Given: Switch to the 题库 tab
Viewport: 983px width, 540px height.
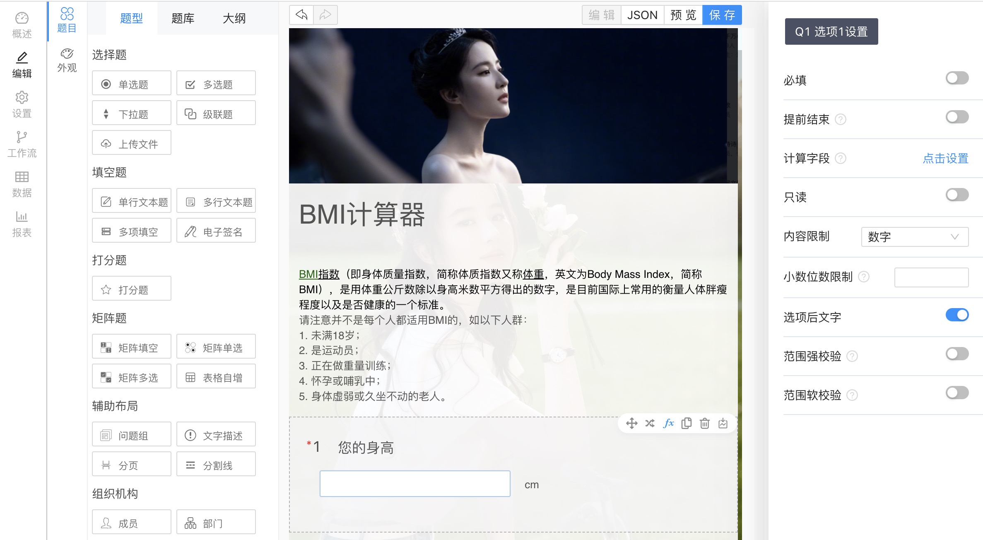Looking at the screenshot, I should [183, 18].
